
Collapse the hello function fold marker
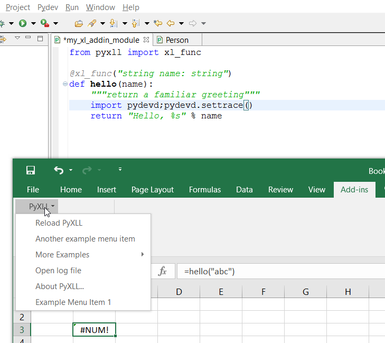(65, 84)
